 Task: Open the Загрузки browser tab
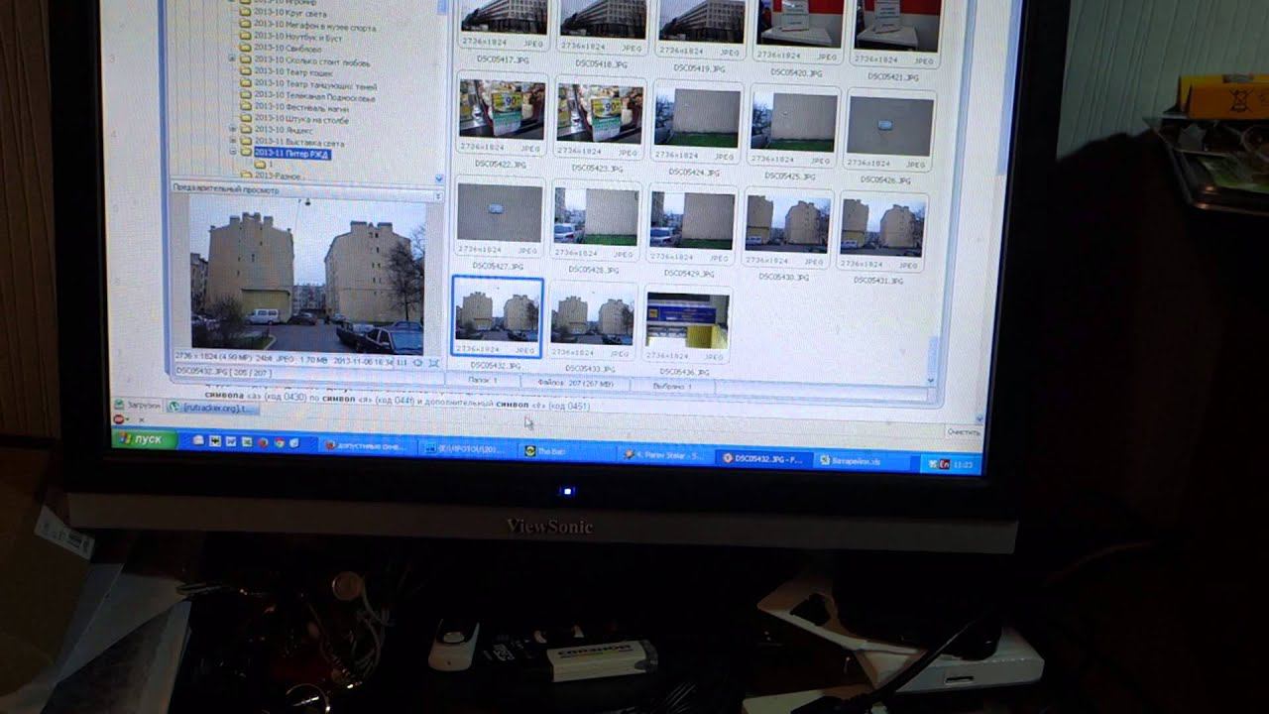pyautogui.click(x=137, y=405)
